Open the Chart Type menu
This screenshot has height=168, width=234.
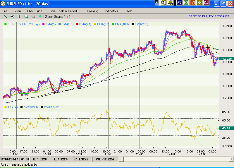tap(35, 11)
